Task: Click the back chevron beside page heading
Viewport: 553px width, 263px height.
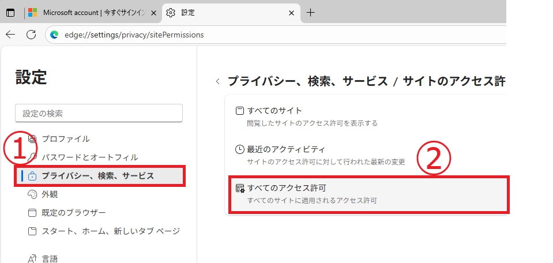Action: click(217, 81)
